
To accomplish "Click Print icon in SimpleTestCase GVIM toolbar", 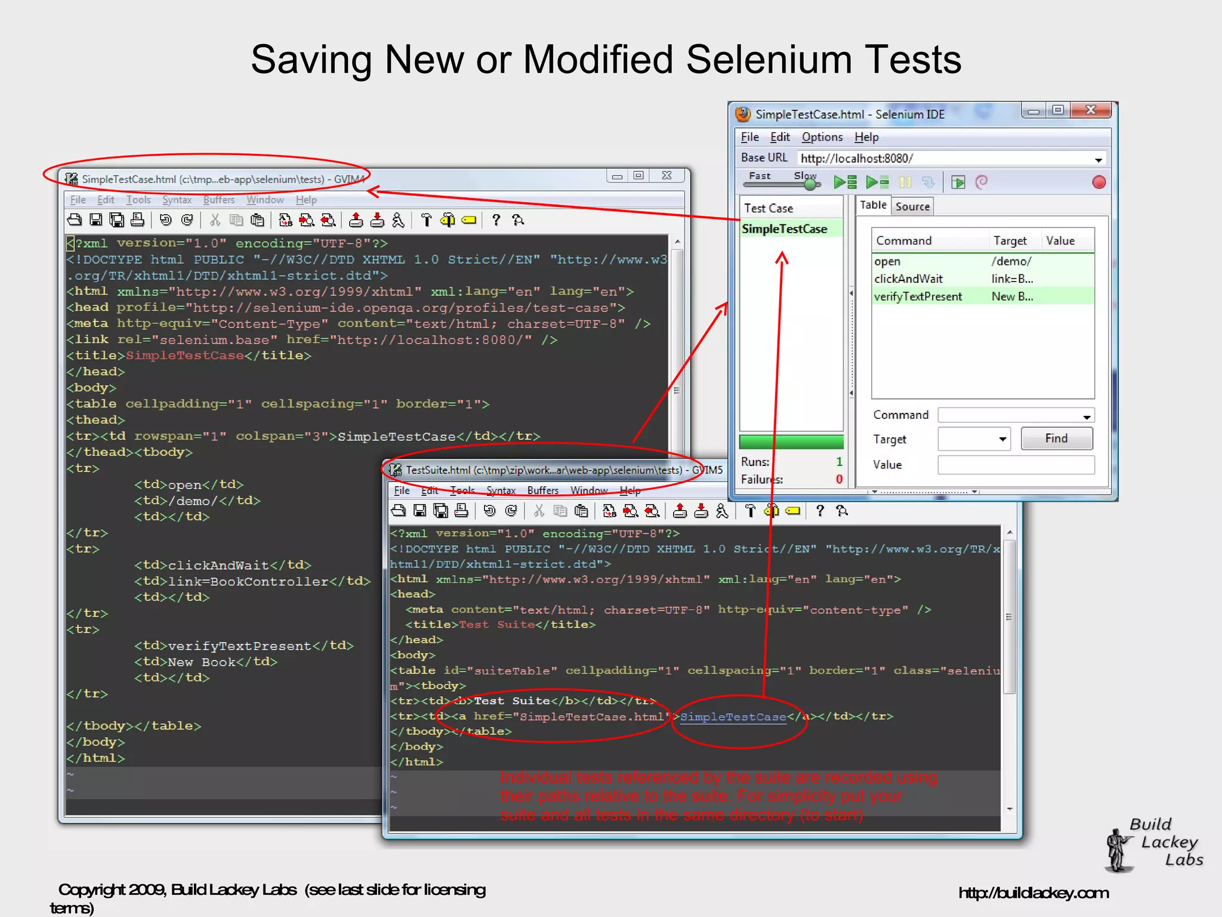I will (x=137, y=220).
